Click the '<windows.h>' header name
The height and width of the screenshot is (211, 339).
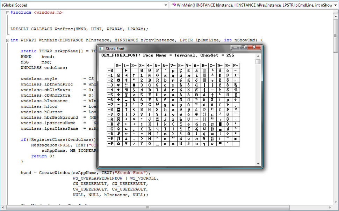48,13
